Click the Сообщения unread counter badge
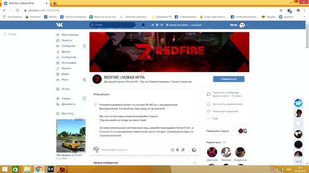 click(84, 46)
